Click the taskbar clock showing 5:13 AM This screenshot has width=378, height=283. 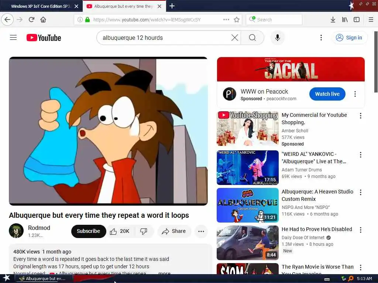click(x=364, y=279)
